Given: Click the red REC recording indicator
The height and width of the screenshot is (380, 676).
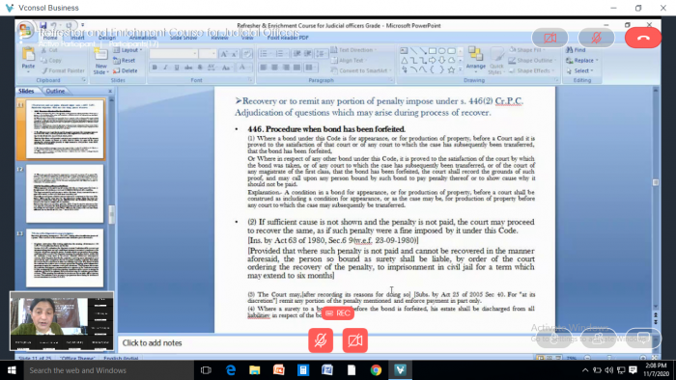Looking at the screenshot, I should 338,312.
